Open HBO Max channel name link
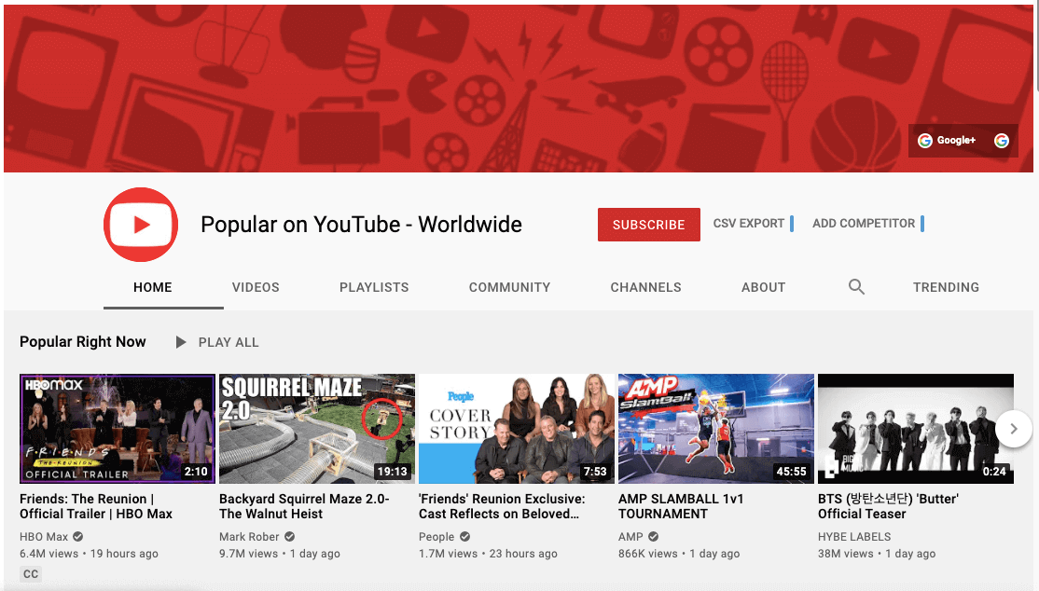This screenshot has height=591, width=1039. [44, 537]
